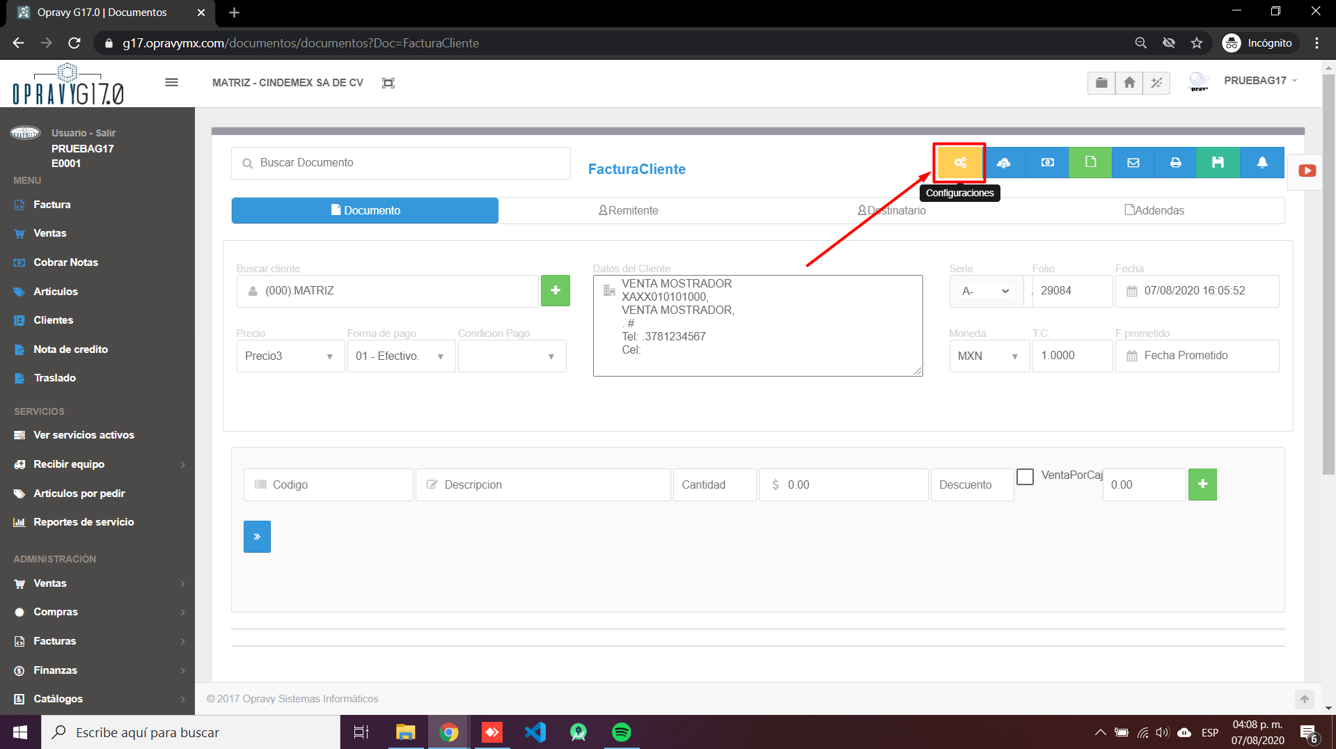Switch to the Remitente tab
The height and width of the screenshot is (749, 1336).
[x=628, y=210]
